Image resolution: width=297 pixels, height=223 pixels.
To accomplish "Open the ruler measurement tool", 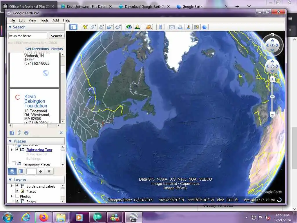I will pos(160,27).
